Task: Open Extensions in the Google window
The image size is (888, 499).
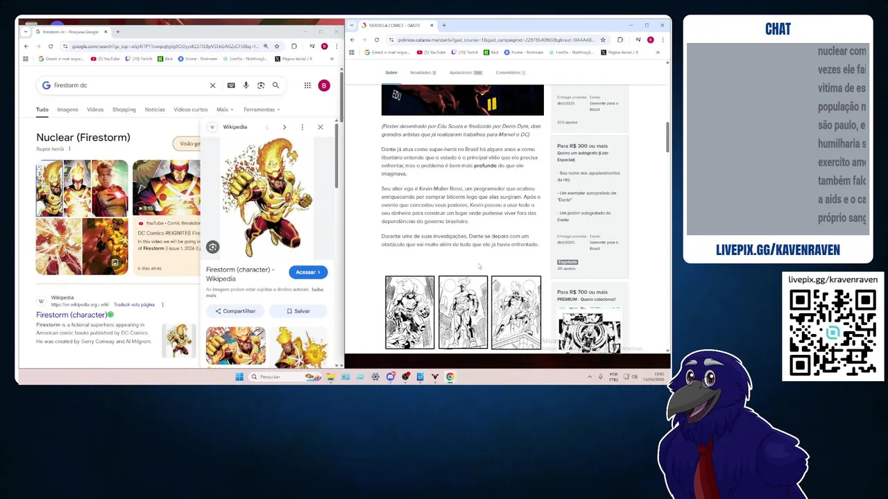Action: tap(294, 46)
